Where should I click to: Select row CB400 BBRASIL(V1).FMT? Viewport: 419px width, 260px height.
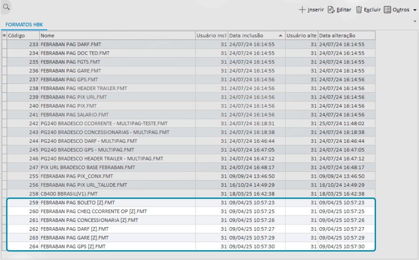pyautogui.click(x=189, y=193)
